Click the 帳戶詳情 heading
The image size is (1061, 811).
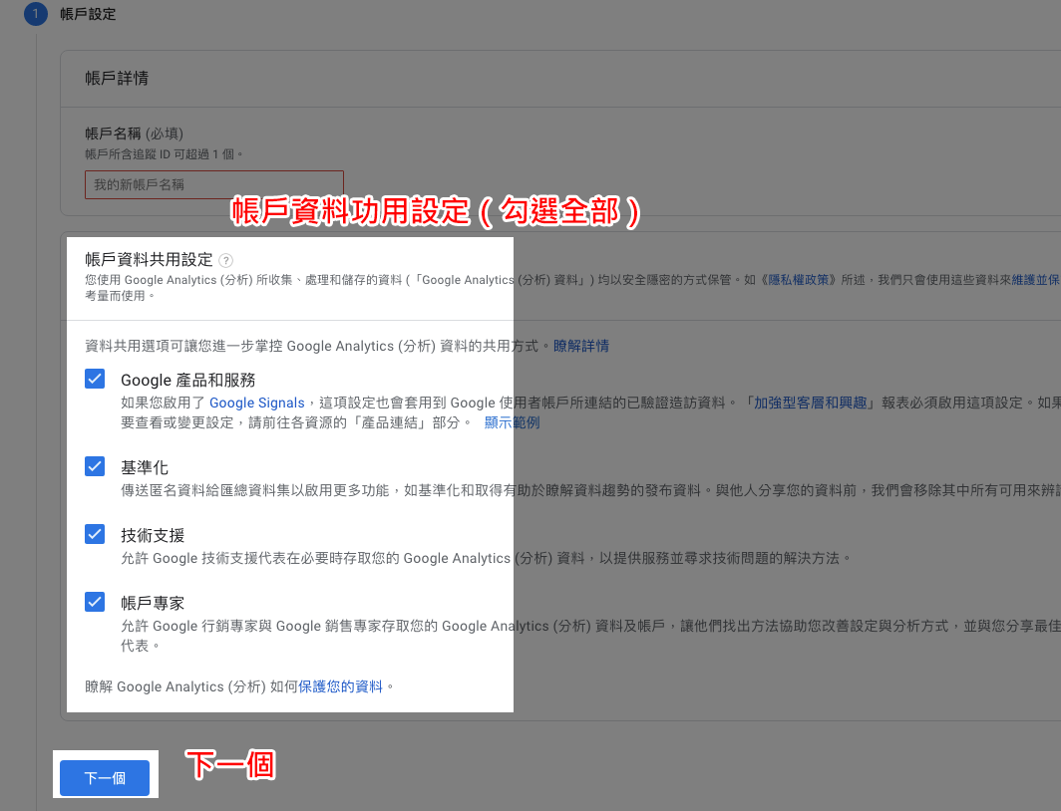(x=117, y=79)
